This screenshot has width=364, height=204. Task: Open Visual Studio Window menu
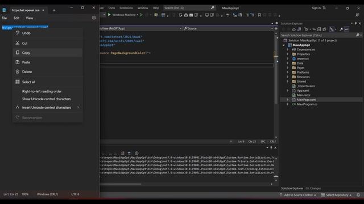pyautogui.click(x=143, y=8)
